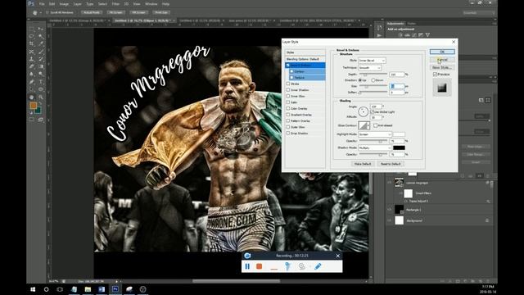524x295 pixels.
Task: Enable the Stroke effect checkbox
Action: click(x=288, y=84)
